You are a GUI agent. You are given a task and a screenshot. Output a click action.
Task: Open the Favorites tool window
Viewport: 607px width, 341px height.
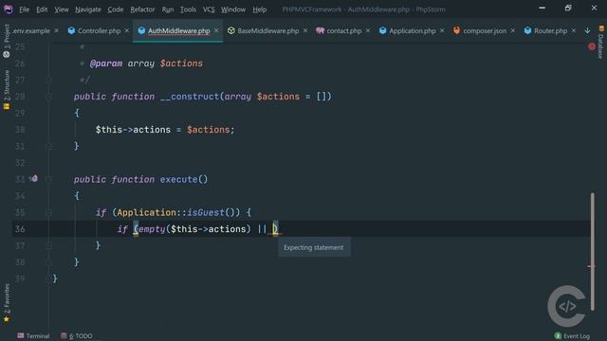point(7,303)
